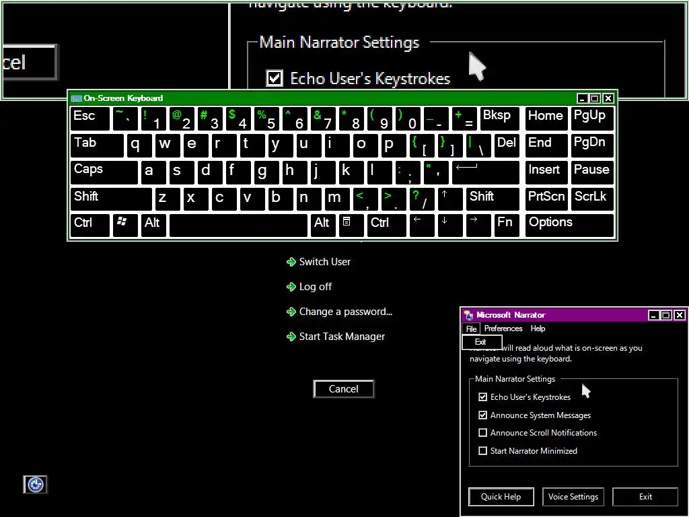
Task: Close the On-Screen Keyboard window
Action: point(608,98)
